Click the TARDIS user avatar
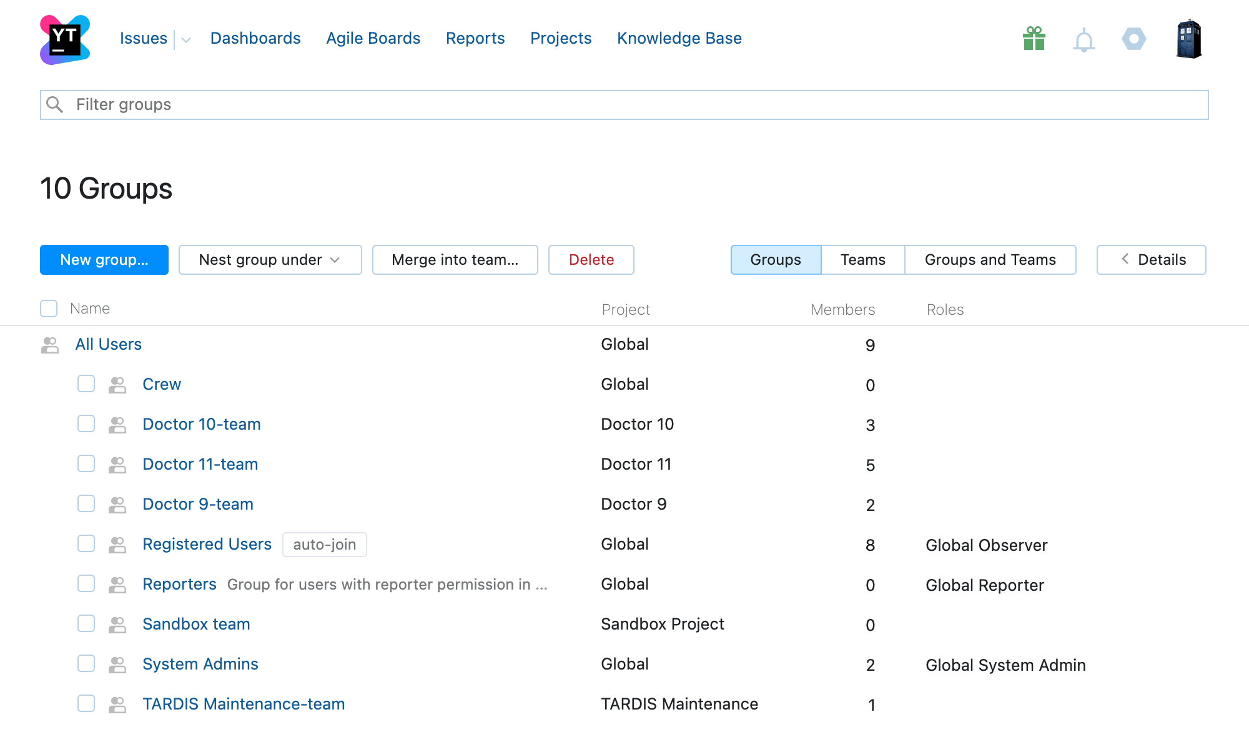The height and width of the screenshot is (737, 1249). [1188, 39]
